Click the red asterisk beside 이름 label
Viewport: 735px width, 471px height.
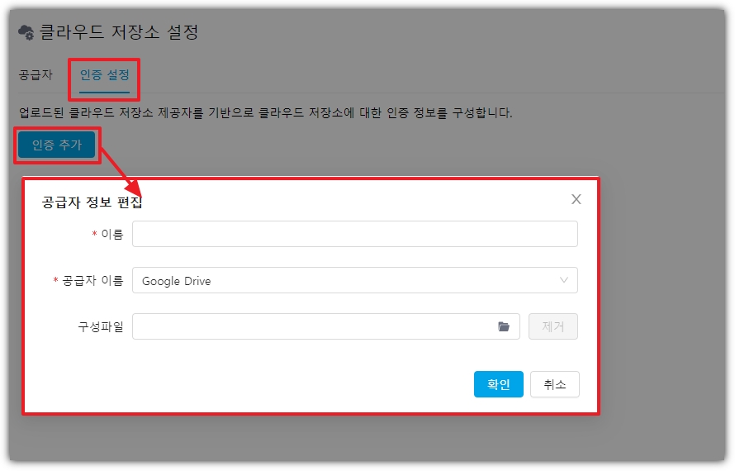(x=94, y=235)
